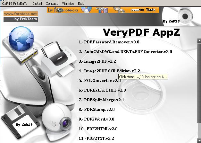Open the Install menu
The image size is (201, 143).
pos(37,3)
